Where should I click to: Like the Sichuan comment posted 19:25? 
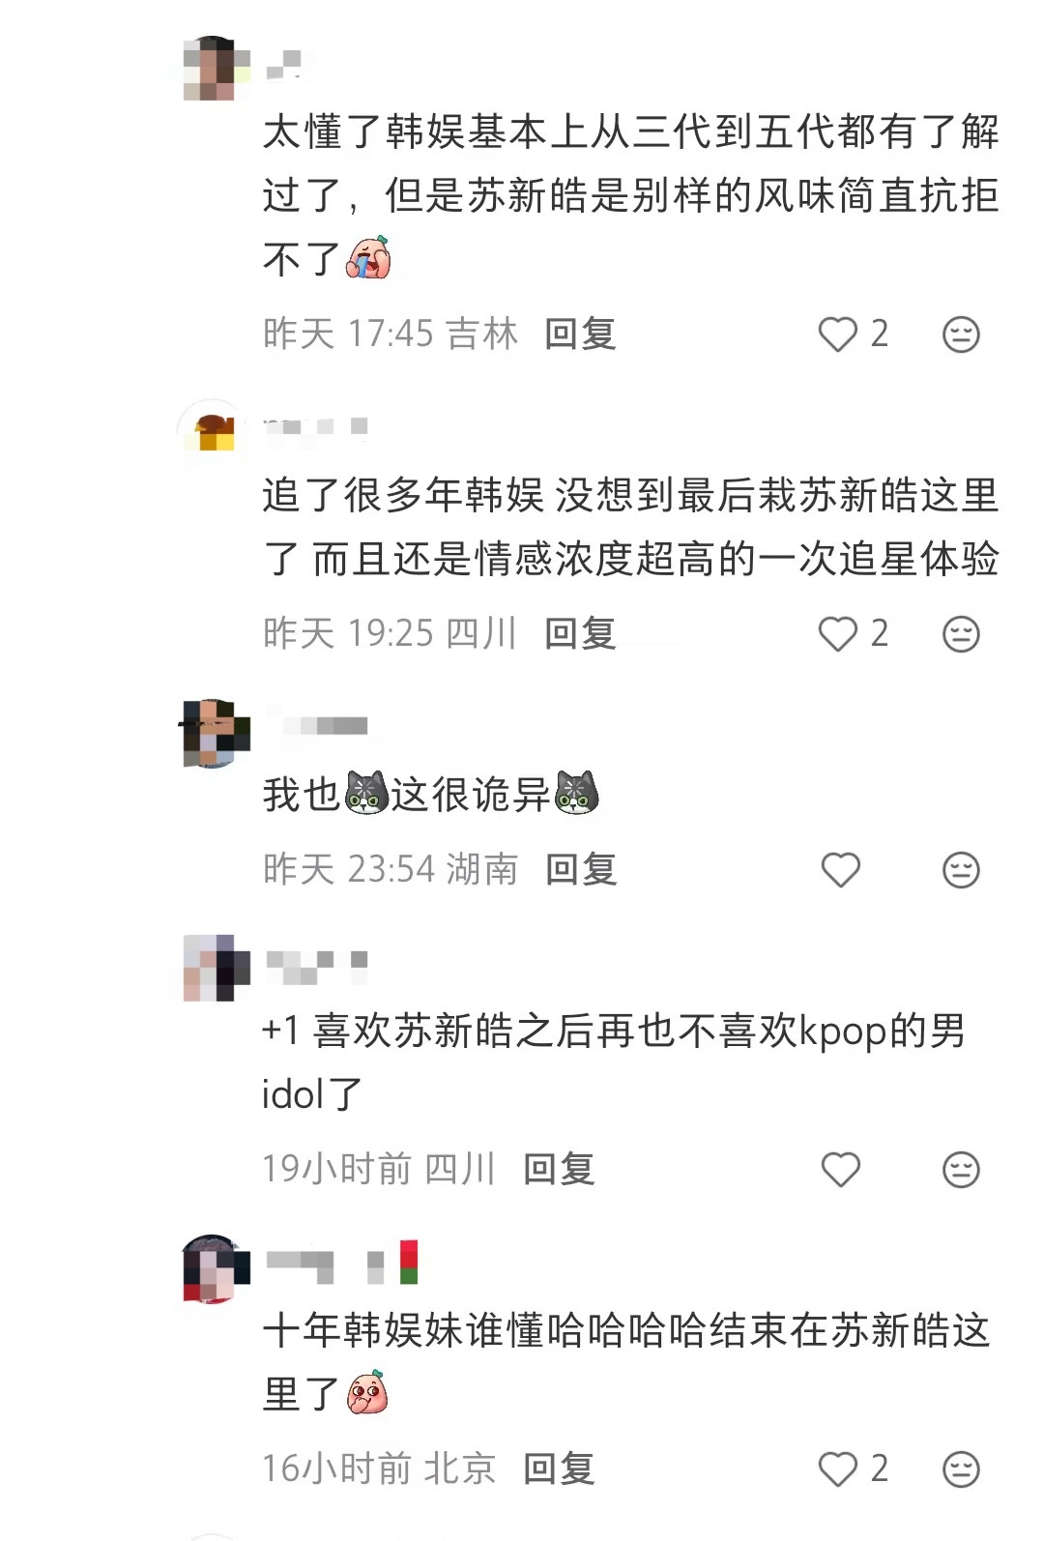838,634
